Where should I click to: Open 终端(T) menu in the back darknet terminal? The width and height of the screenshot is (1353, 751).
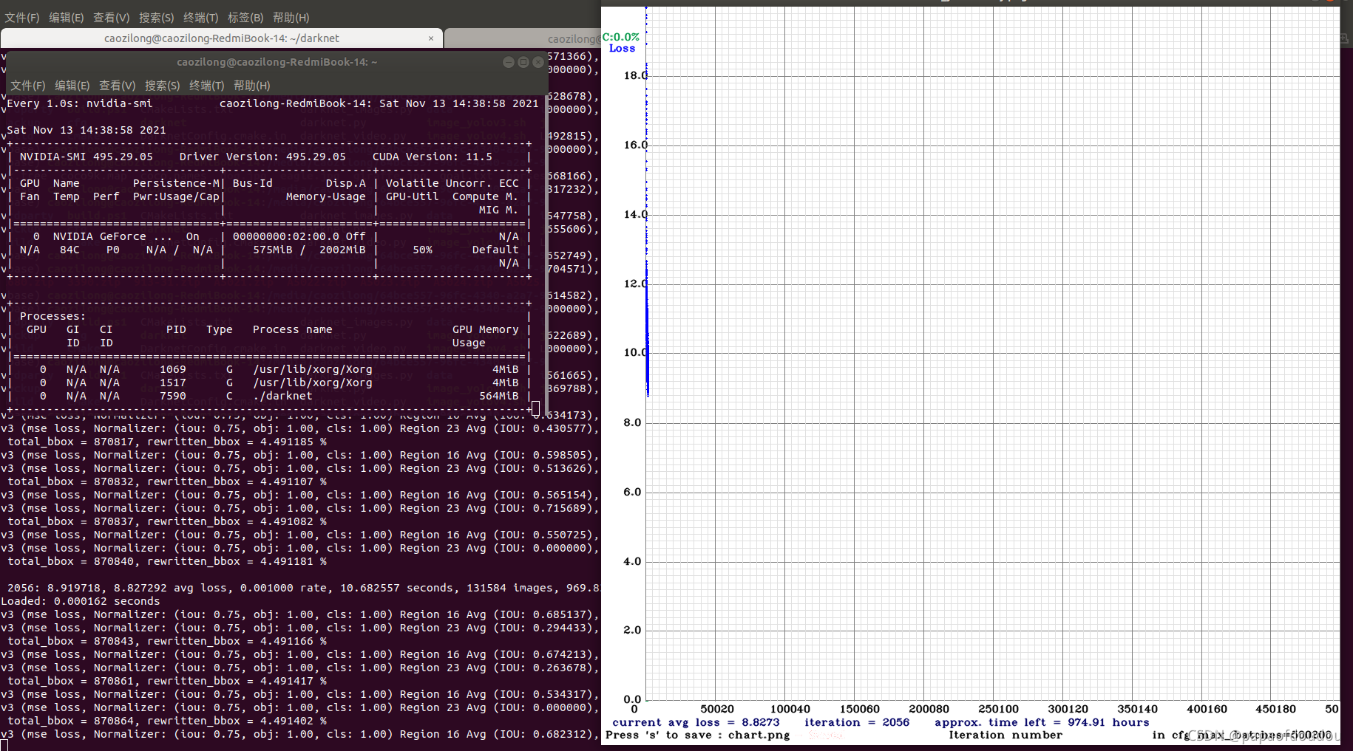(x=200, y=17)
